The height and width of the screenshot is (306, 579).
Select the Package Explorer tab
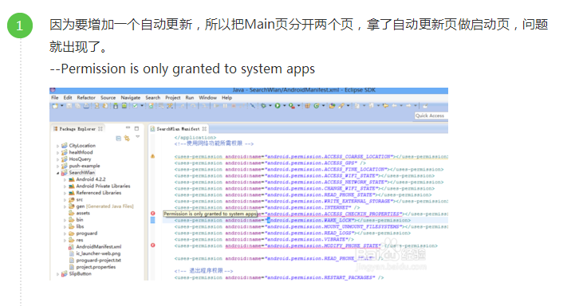click(x=78, y=129)
